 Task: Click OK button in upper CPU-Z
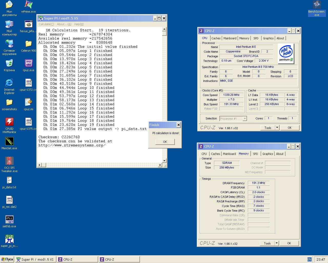point(290,128)
